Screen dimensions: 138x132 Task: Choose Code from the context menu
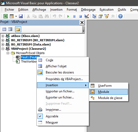click(63, 60)
